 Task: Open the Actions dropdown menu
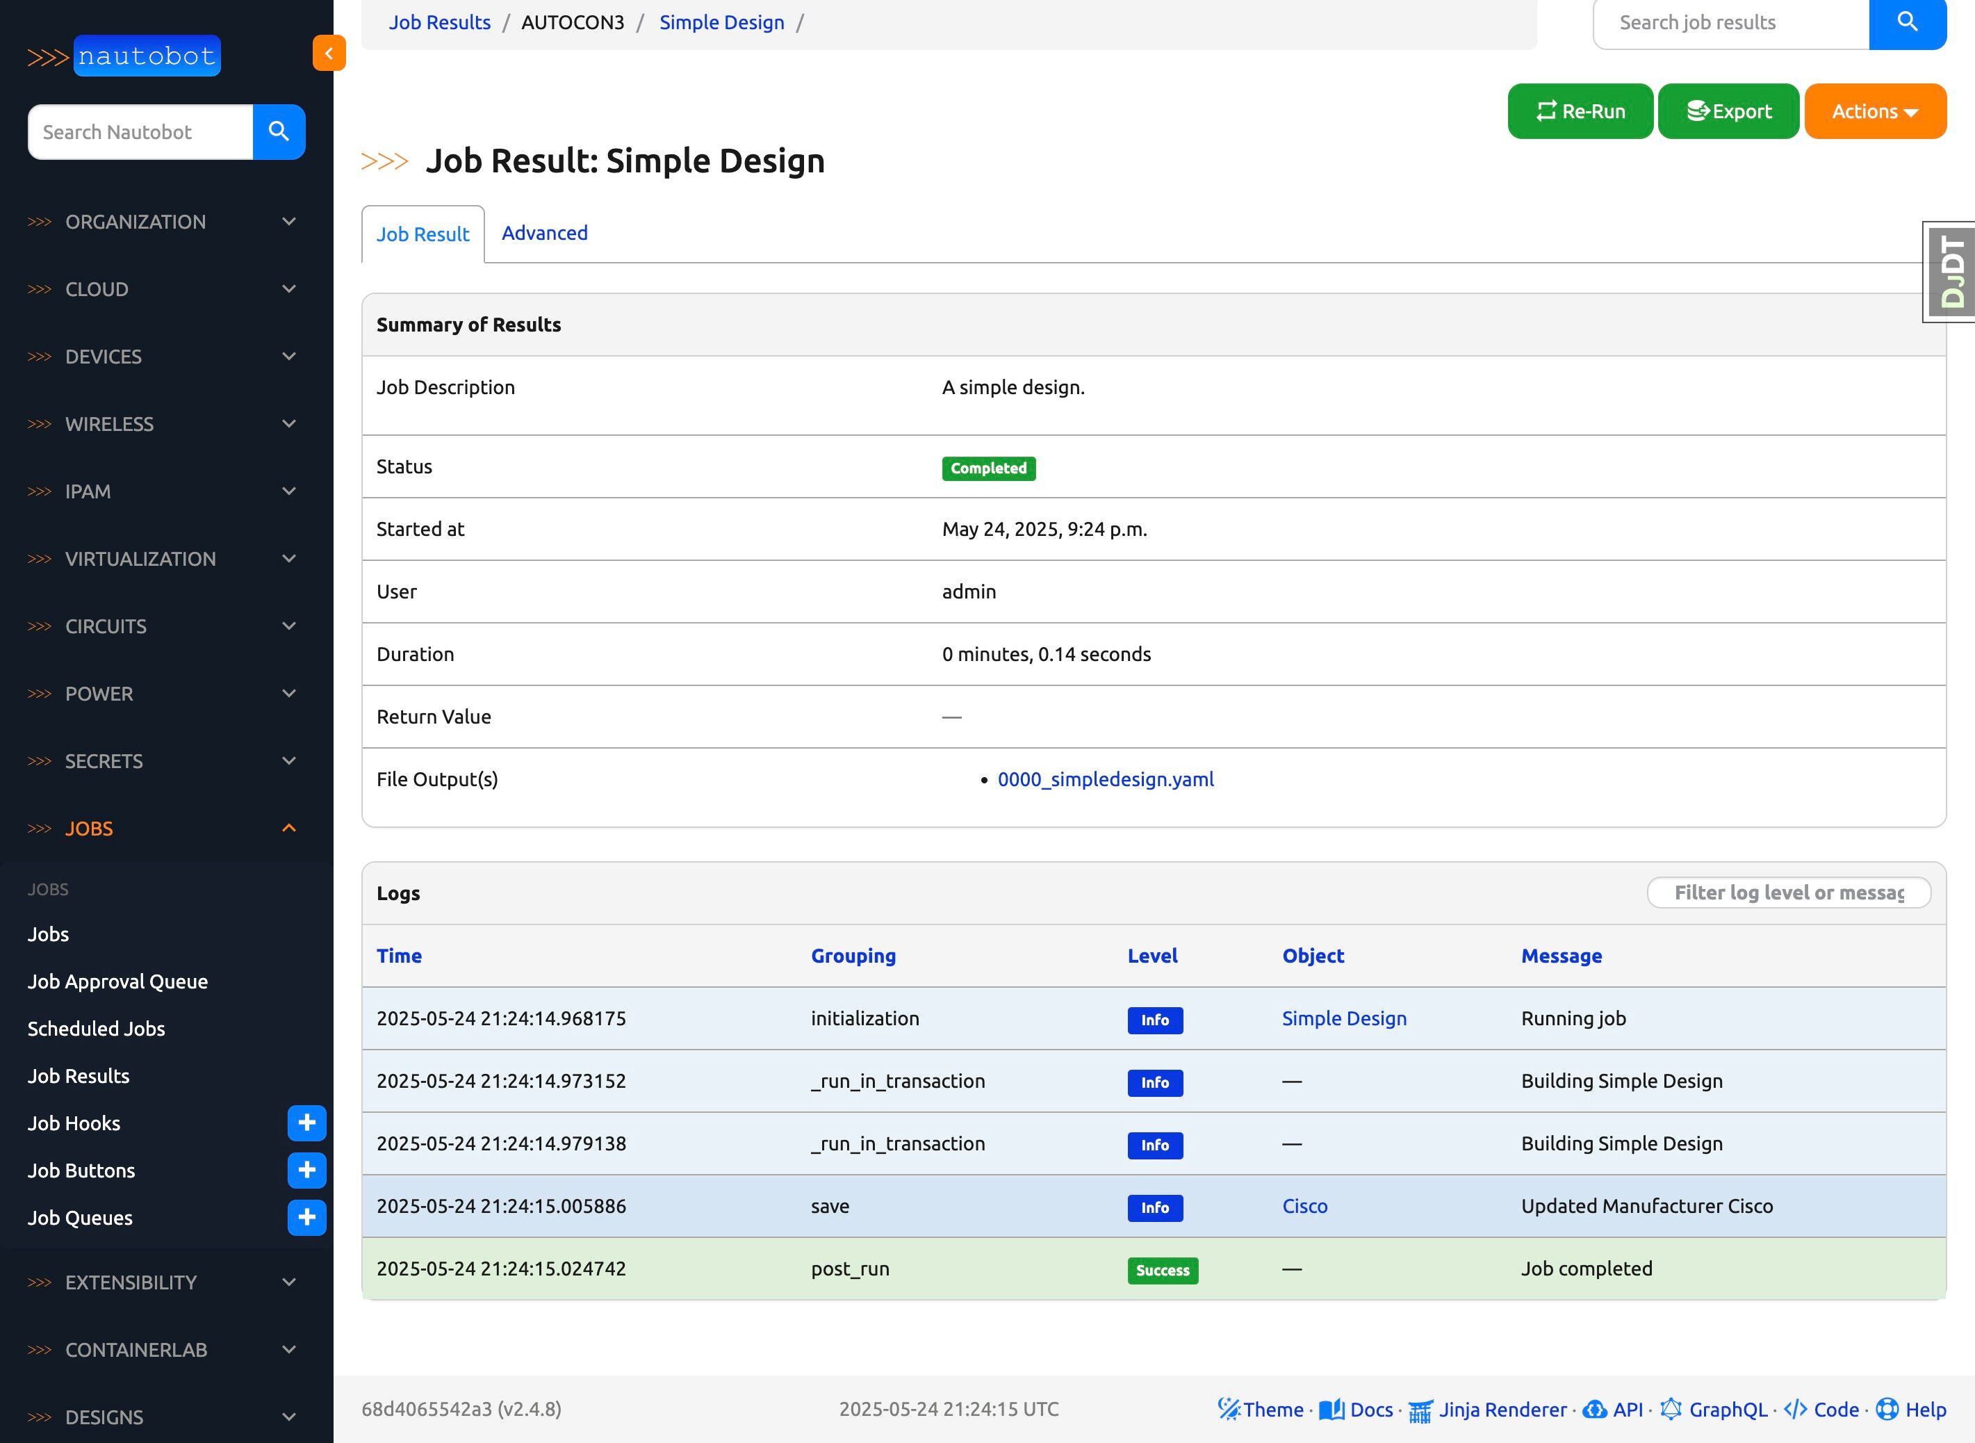tap(1875, 112)
